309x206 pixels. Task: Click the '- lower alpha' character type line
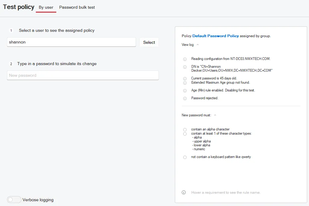pos(201,145)
